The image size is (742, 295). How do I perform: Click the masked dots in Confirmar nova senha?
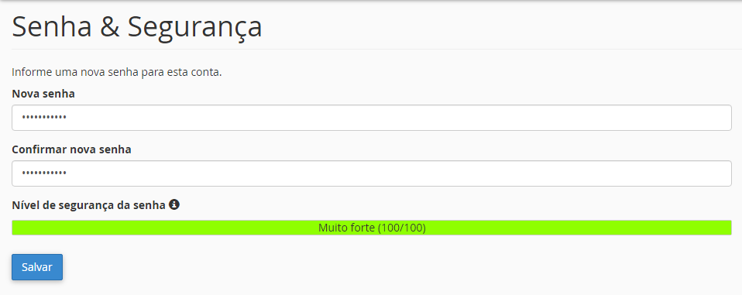[44, 173]
